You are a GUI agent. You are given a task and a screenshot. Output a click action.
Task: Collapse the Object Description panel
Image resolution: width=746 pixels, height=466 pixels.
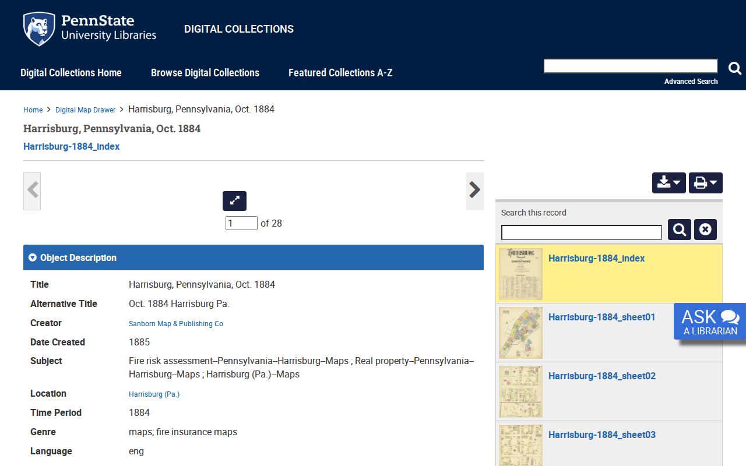(254, 257)
